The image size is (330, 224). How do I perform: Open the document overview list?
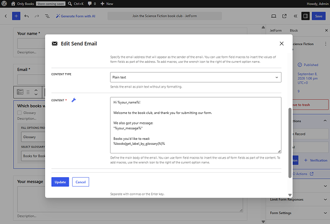coord(47,16)
